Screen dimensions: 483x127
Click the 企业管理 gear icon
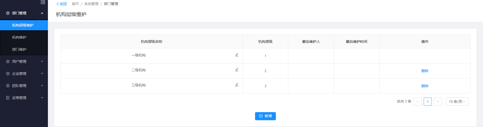[8, 74]
